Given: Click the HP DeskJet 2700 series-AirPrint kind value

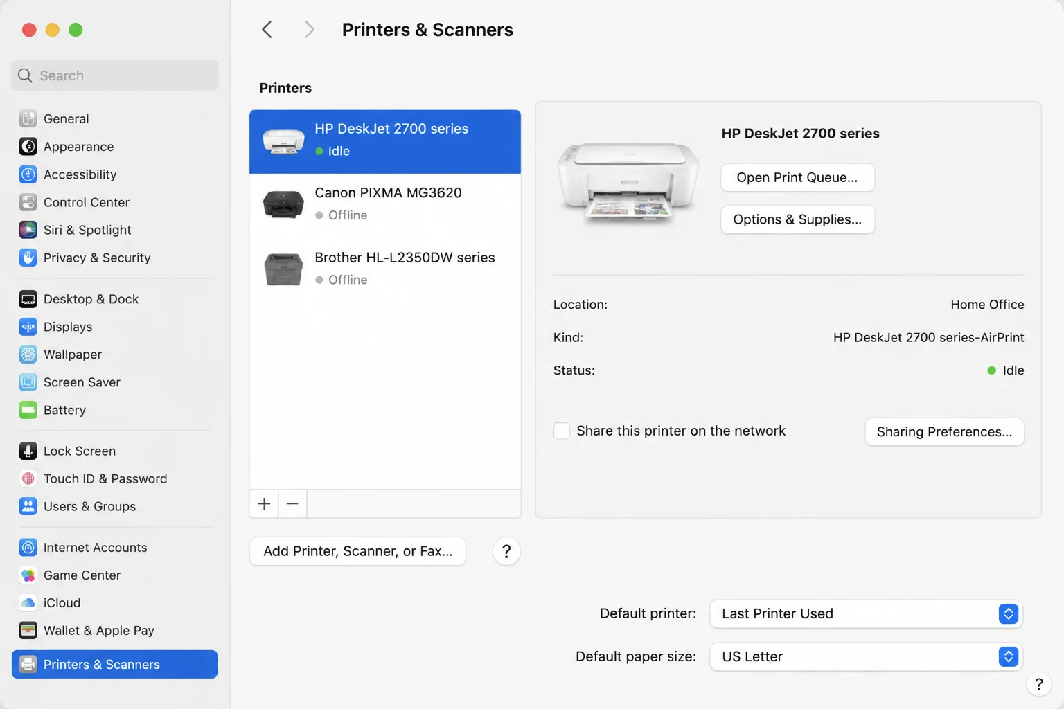Looking at the screenshot, I should [928, 337].
